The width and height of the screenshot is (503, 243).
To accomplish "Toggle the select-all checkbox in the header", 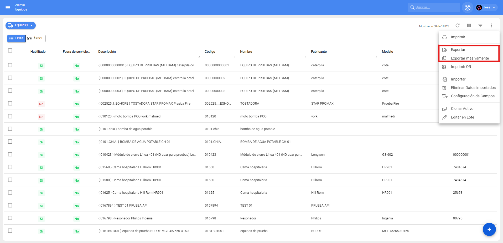I will coord(10,50).
